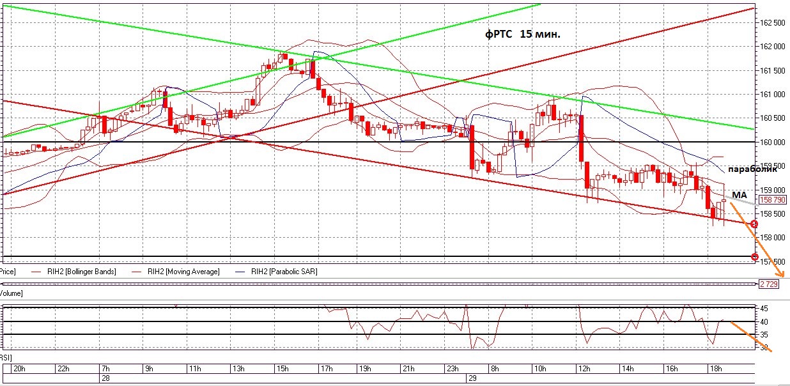
Task: Click the 16h time axis label
Action: coord(672,369)
